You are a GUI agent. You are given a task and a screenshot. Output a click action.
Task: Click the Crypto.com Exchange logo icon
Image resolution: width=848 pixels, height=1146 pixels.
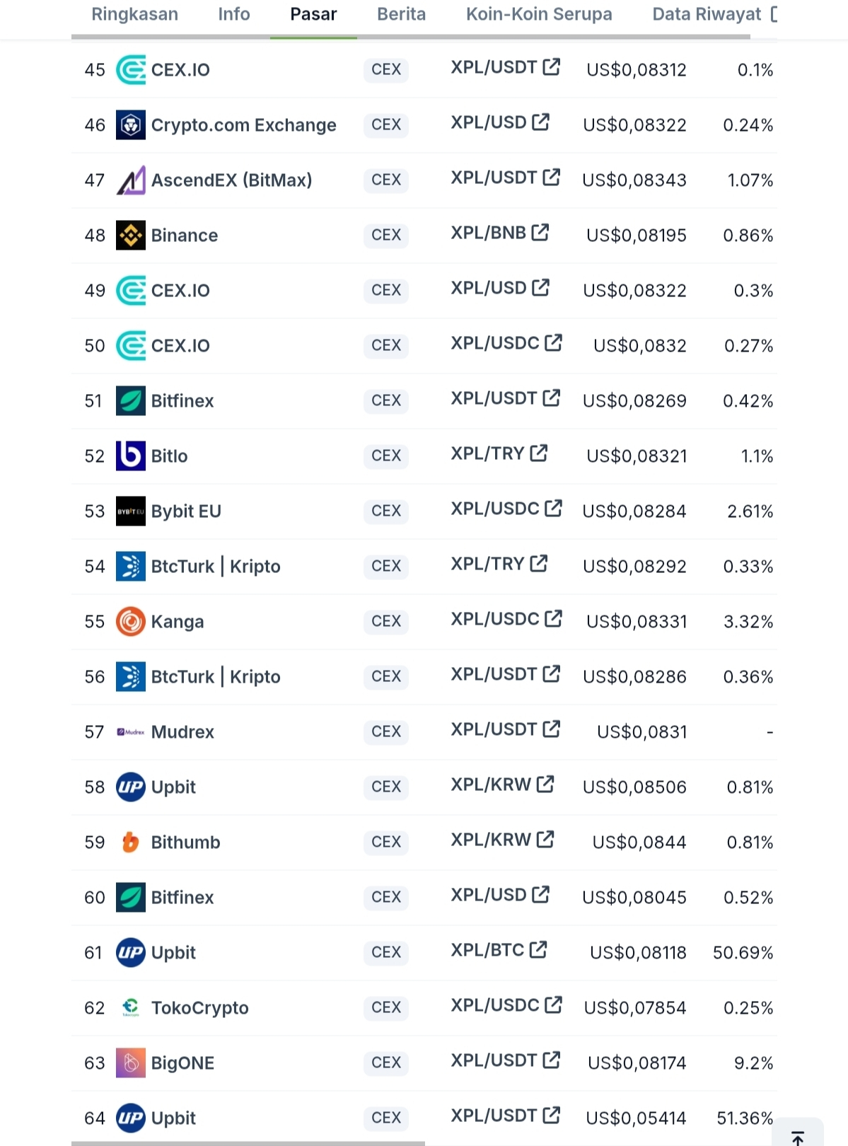click(131, 125)
